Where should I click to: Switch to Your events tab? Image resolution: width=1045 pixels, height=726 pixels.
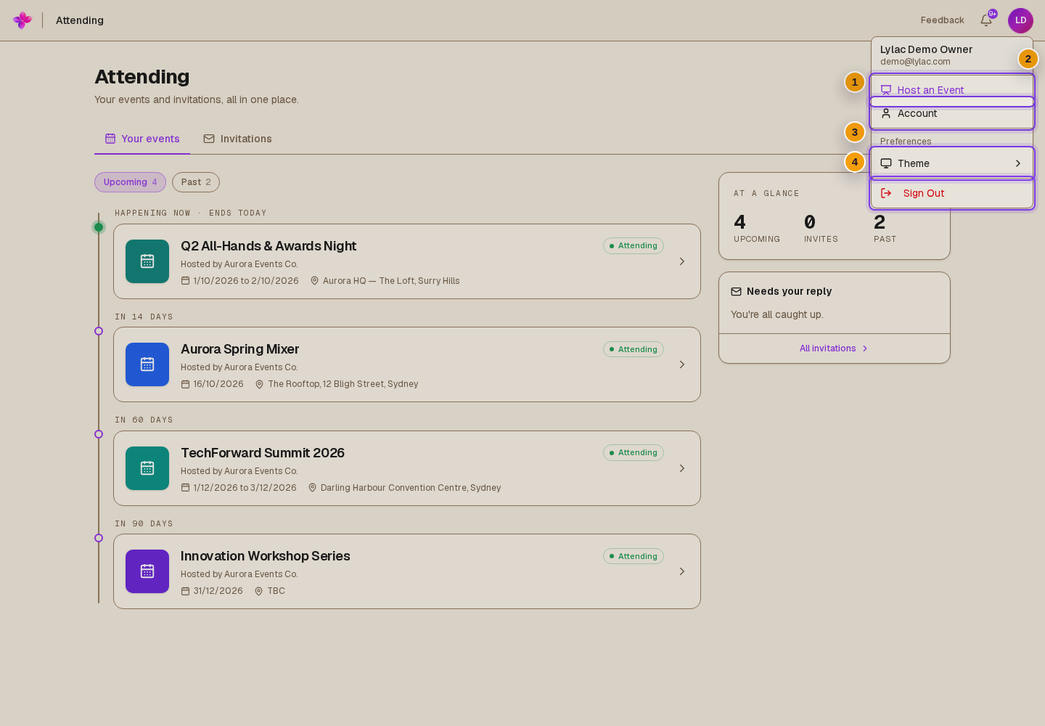142,139
